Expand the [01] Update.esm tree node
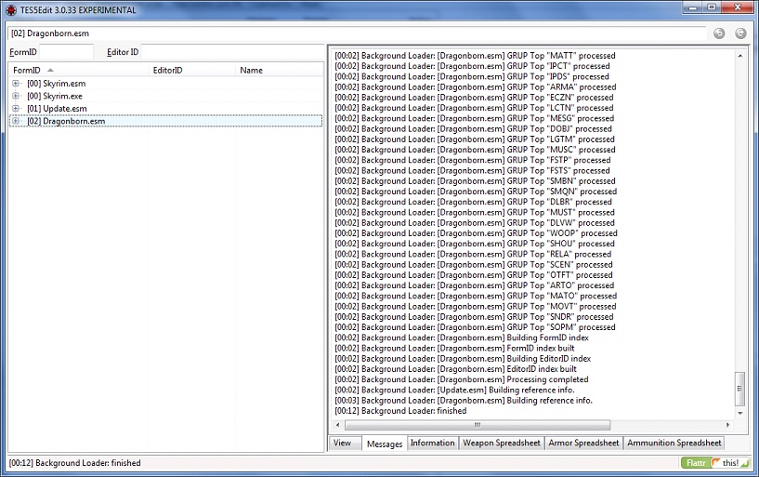This screenshot has width=759, height=477. click(16, 109)
